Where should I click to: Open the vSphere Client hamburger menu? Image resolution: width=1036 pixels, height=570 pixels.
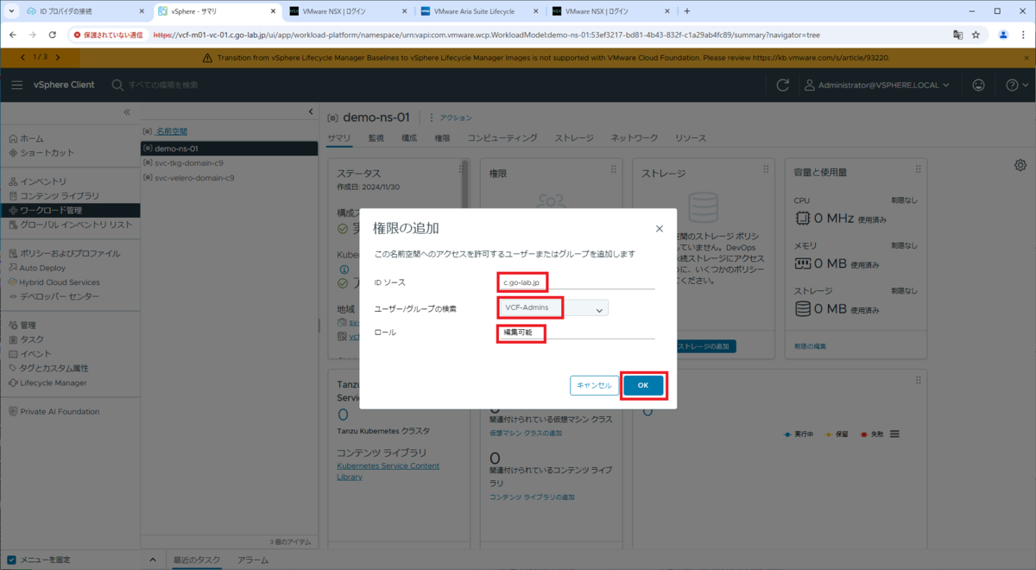pyautogui.click(x=17, y=85)
